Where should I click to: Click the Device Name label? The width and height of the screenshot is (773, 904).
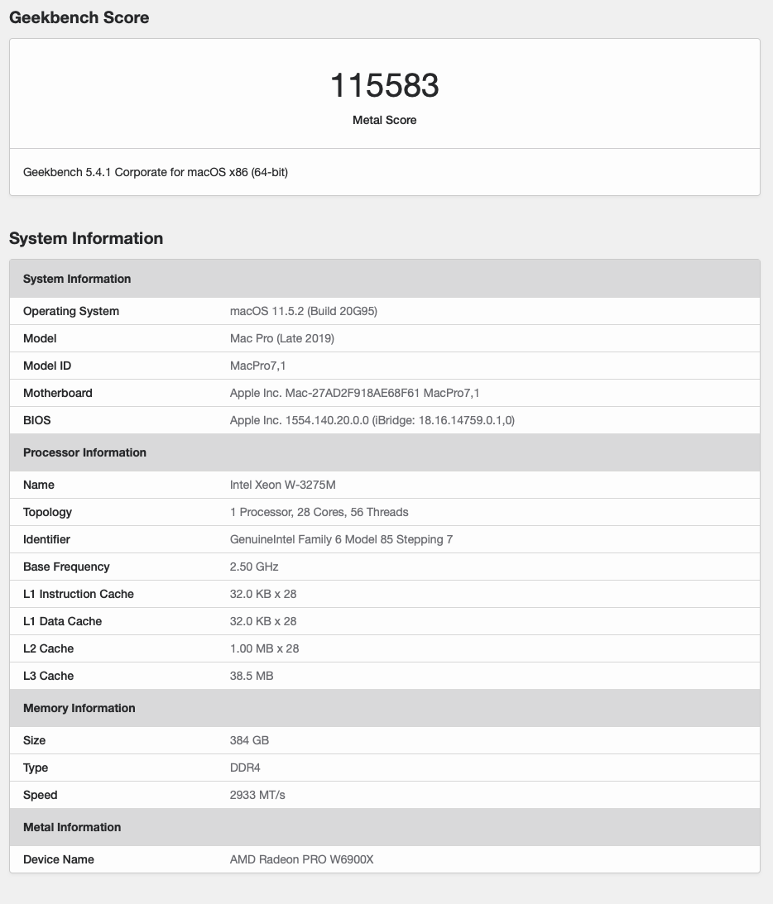tap(58, 859)
